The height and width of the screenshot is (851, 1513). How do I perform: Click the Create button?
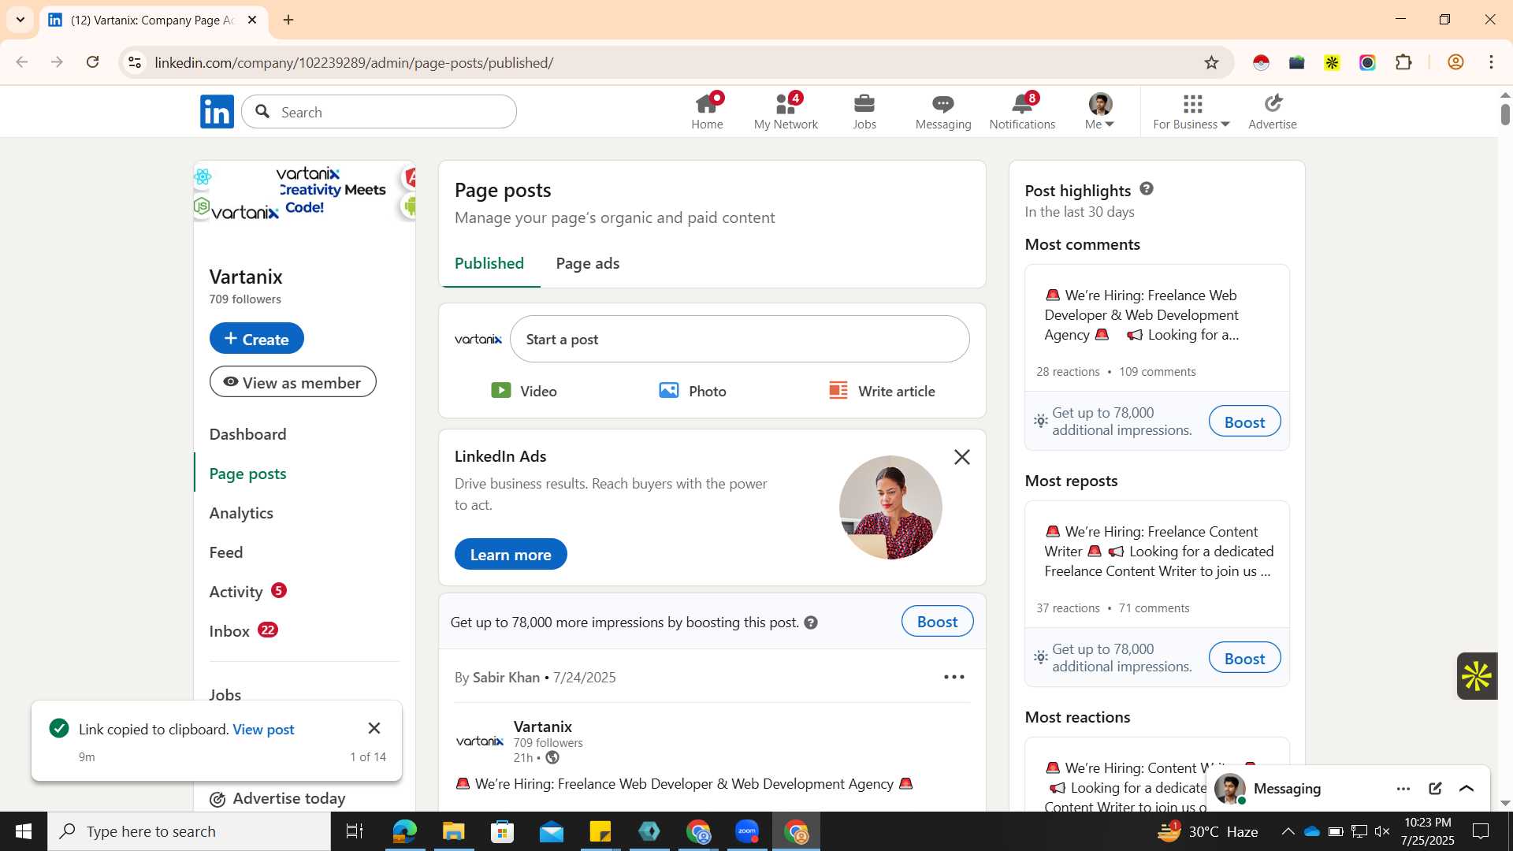[257, 339]
